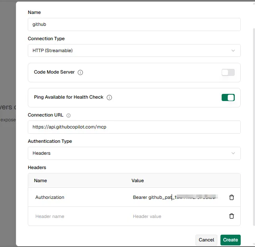Delete the Authorization header row
This screenshot has height=247, width=255.
[x=232, y=197]
